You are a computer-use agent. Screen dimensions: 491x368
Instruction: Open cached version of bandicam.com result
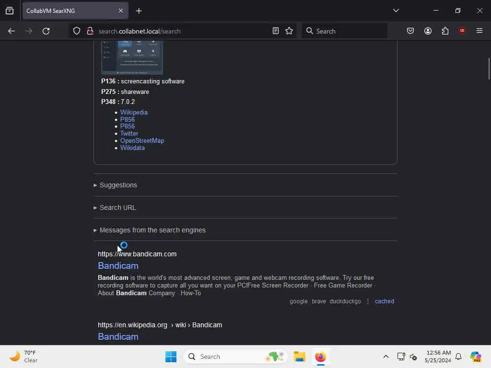[385, 301]
